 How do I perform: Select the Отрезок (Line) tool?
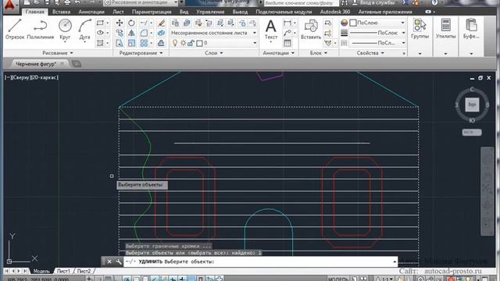coord(15,30)
